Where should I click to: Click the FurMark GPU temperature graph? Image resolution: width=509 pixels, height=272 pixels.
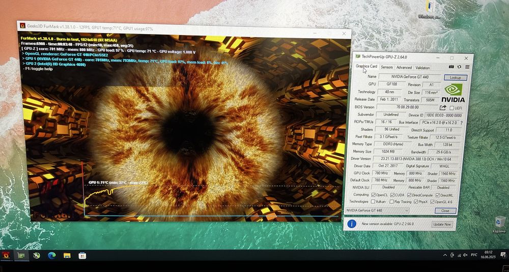click(x=211, y=190)
